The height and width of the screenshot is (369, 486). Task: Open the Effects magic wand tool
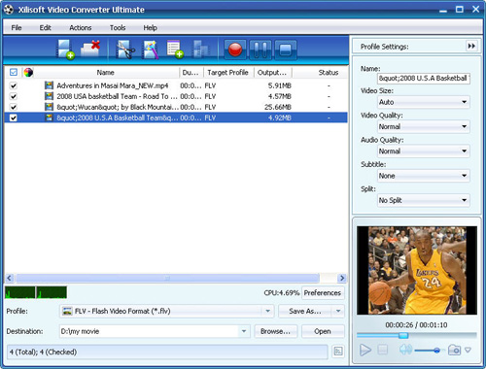point(151,50)
